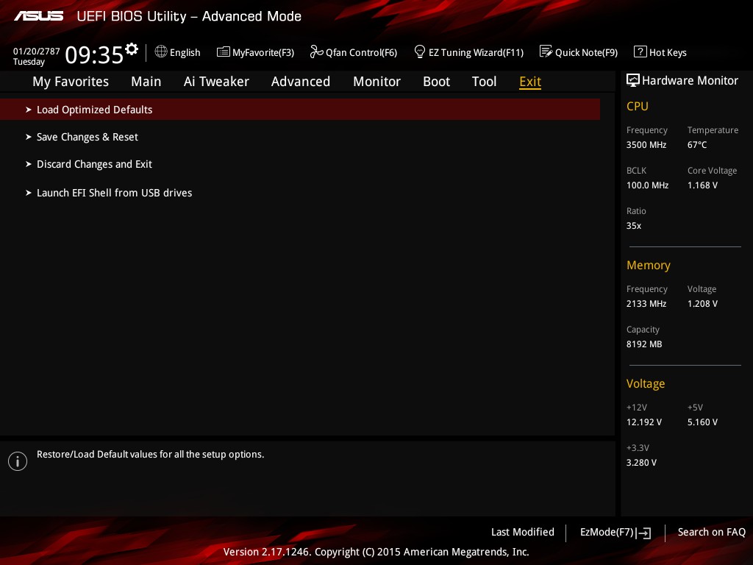Open Search on FAQ

pos(711,532)
